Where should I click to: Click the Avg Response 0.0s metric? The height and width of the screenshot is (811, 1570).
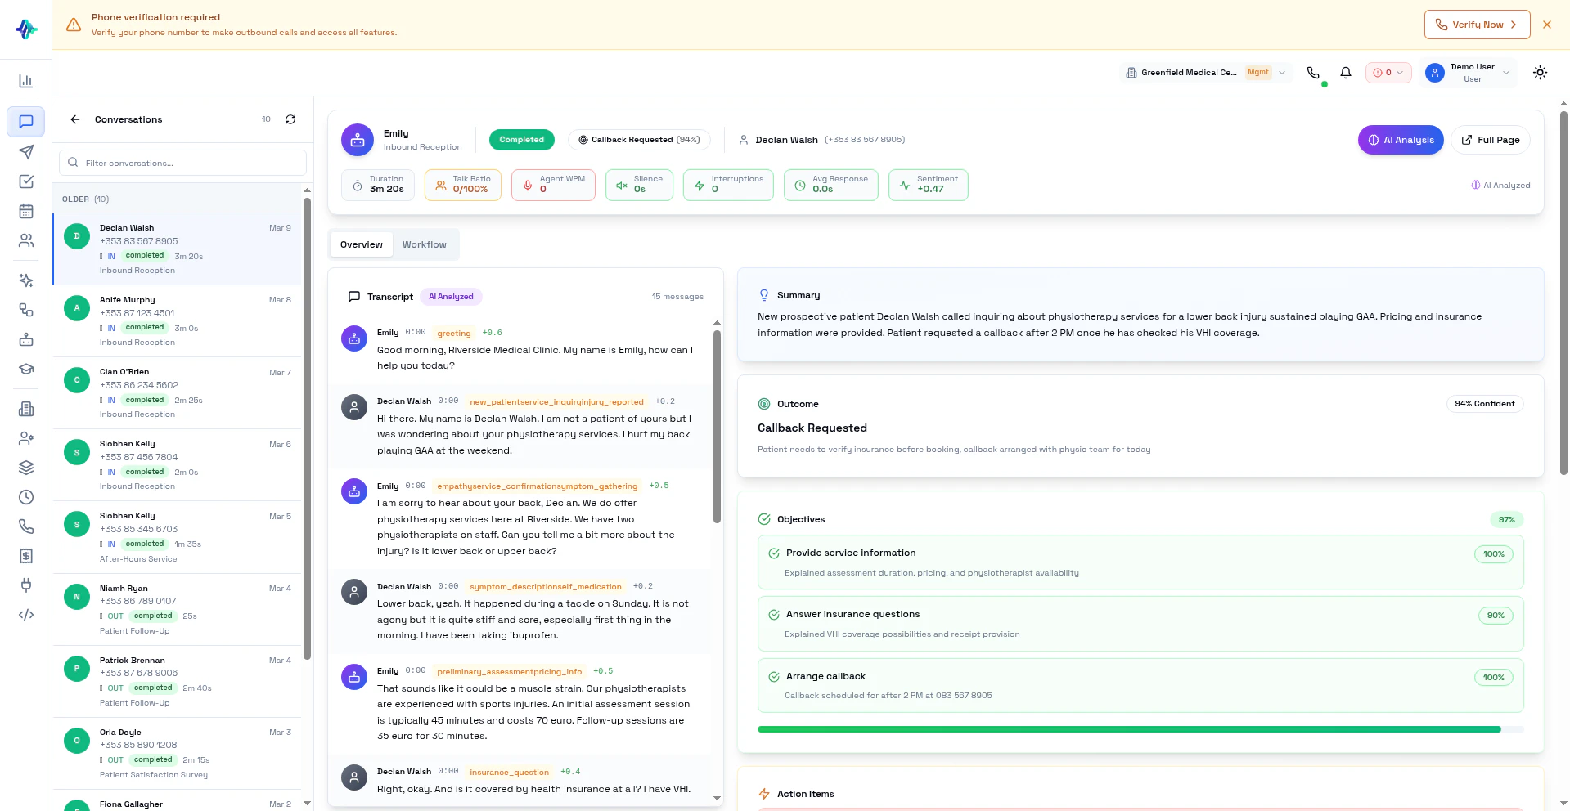831,185
